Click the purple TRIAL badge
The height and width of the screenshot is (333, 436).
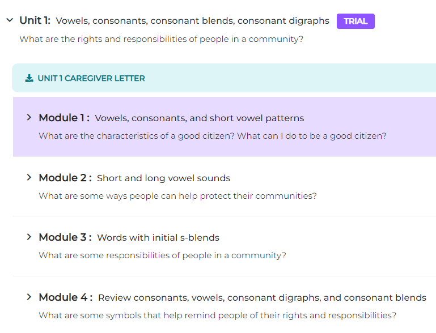click(355, 22)
